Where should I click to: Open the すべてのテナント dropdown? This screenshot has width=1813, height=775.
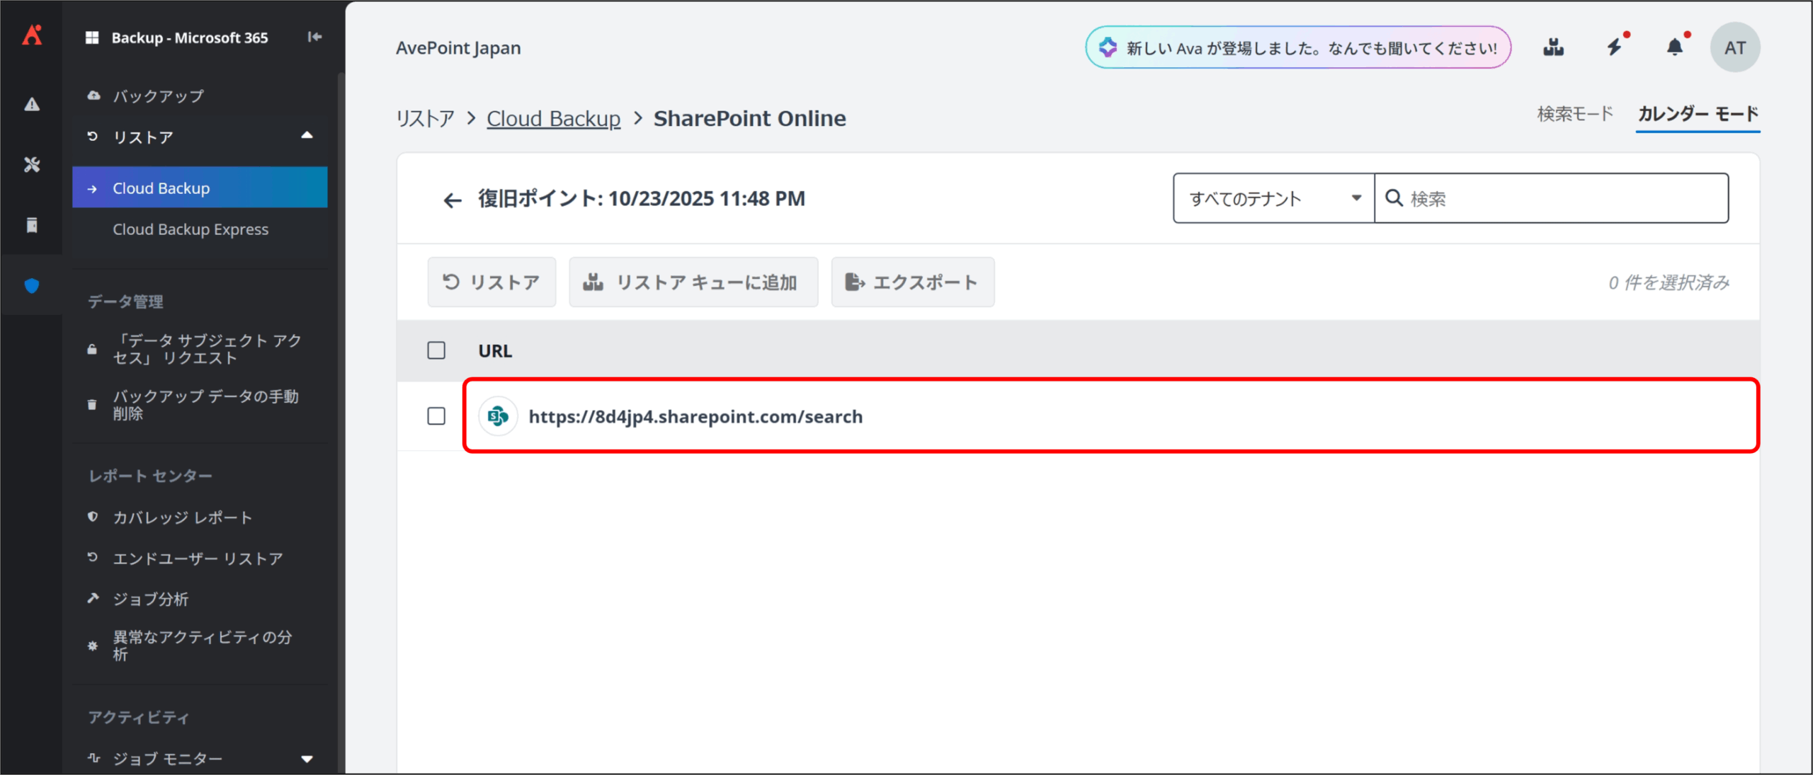click(1273, 198)
